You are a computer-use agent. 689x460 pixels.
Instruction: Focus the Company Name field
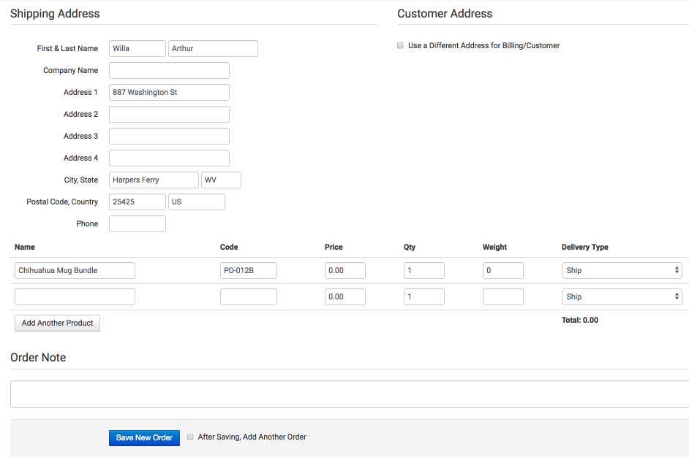[x=169, y=71]
